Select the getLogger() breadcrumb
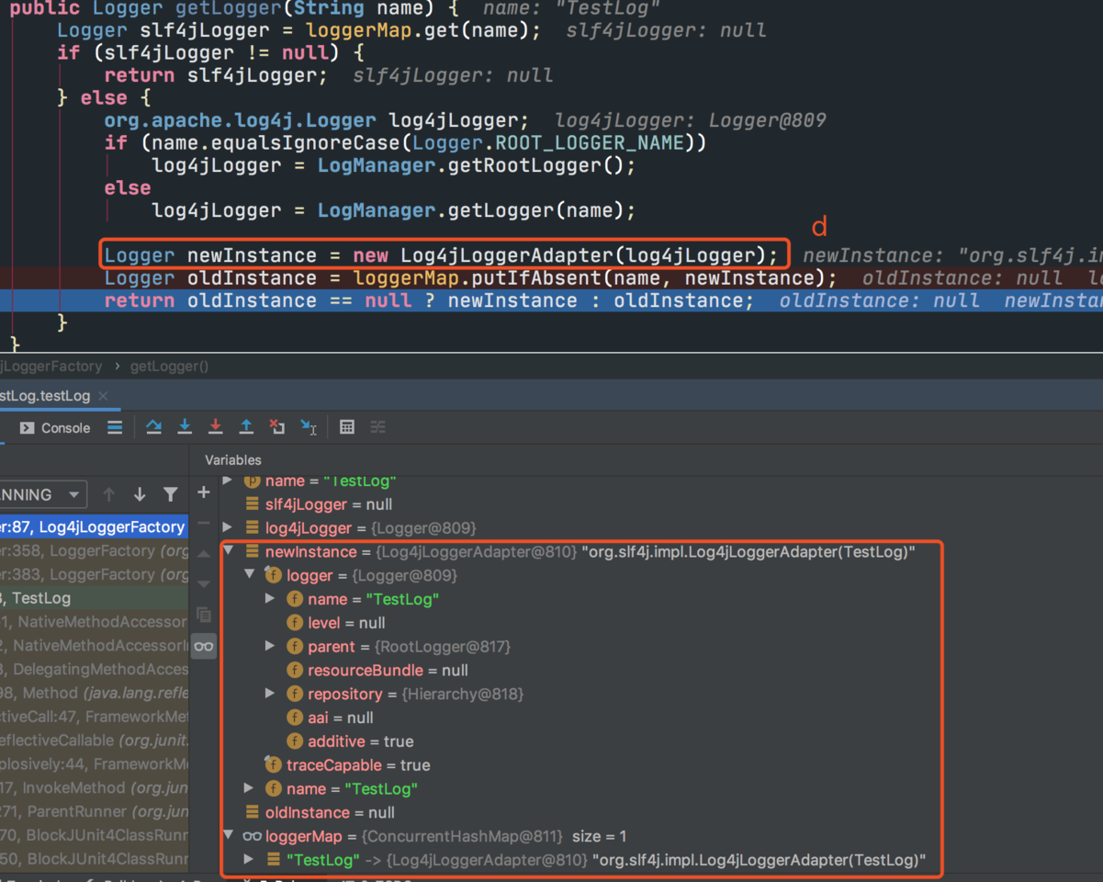 coord(169,366)
